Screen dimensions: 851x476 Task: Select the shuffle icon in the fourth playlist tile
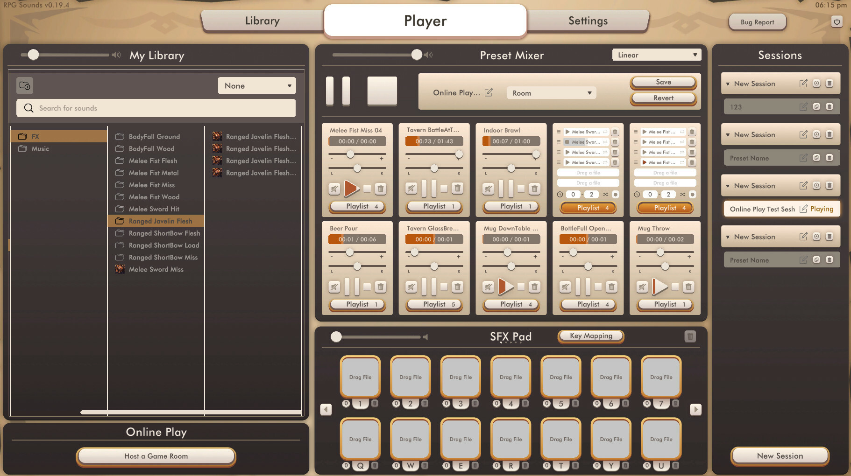pyautogui.click(x=606, y=195)
